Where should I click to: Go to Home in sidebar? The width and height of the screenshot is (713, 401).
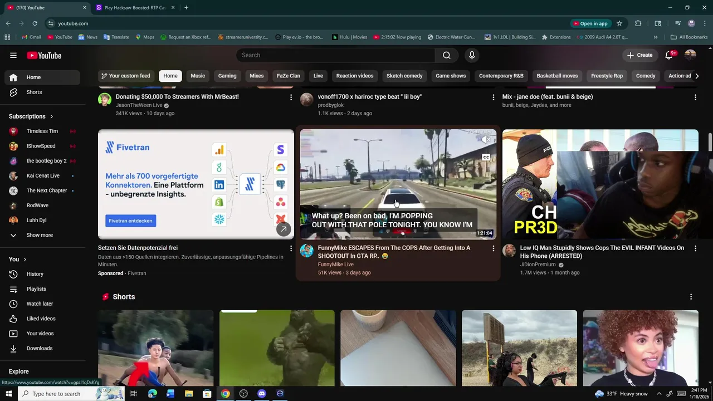click(x=42, y=77)
